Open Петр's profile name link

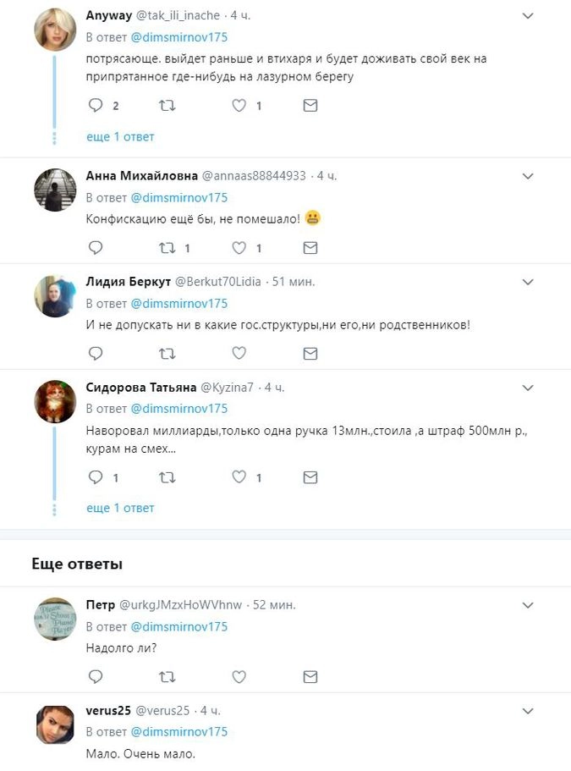coord(101,605)
